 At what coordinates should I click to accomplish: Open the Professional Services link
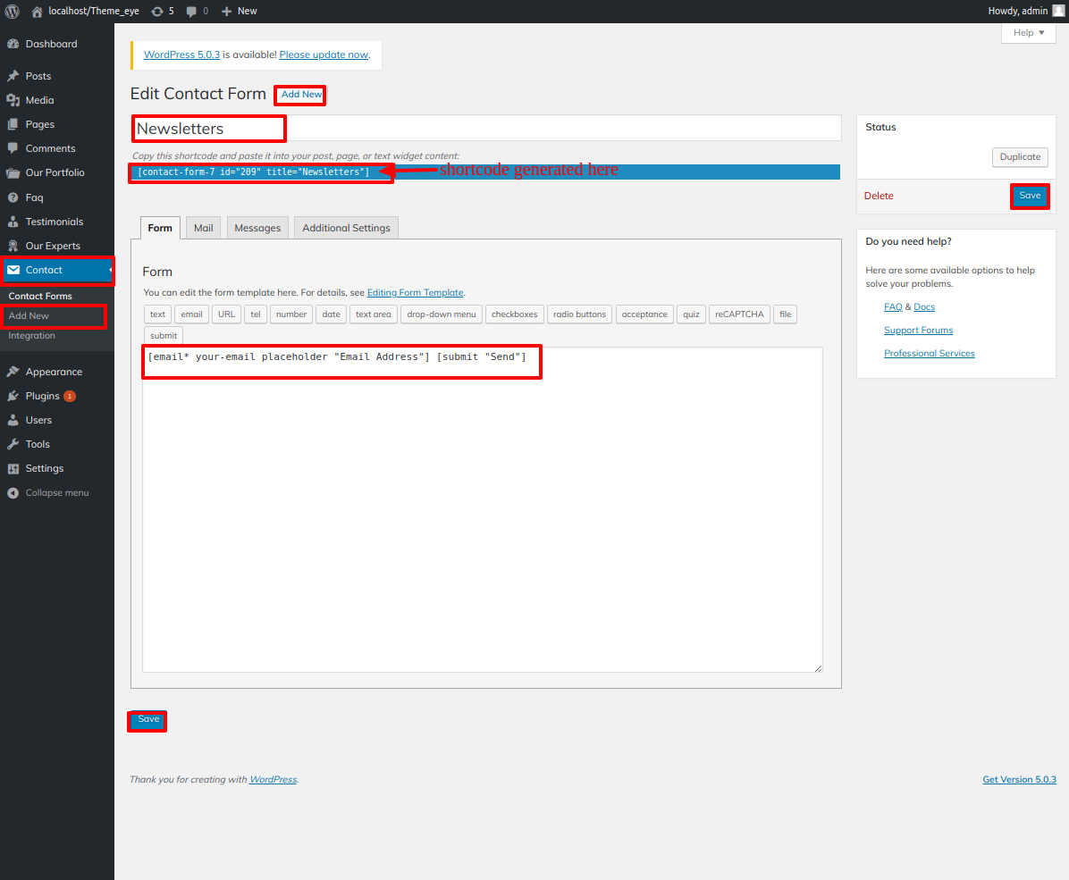(x=930, y=353)
